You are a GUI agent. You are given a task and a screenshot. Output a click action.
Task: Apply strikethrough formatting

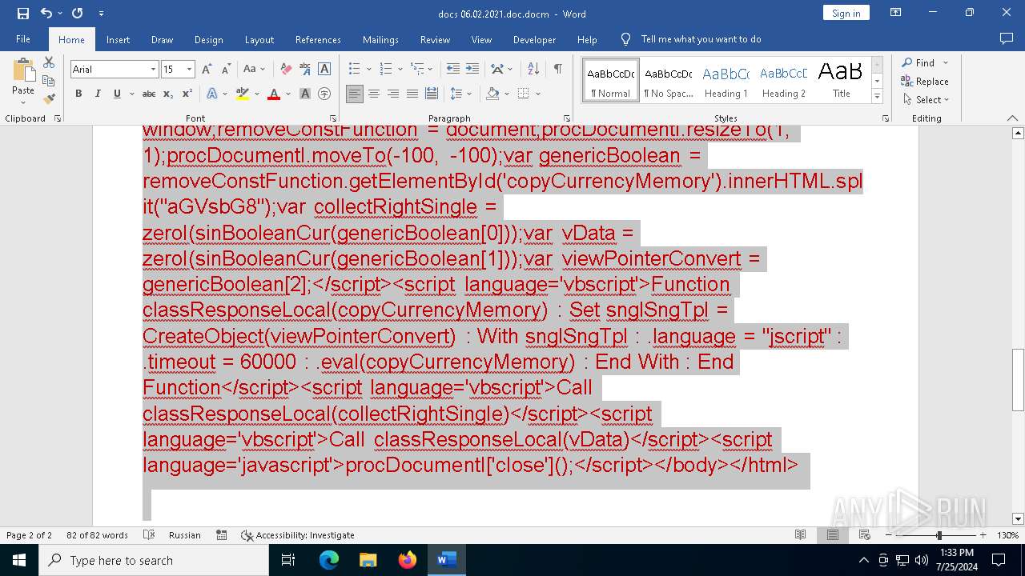(x=149, y=94)
